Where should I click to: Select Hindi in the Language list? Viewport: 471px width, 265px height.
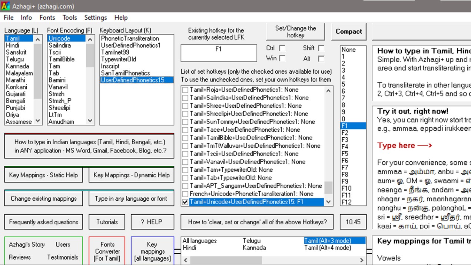tap(20, 46)
